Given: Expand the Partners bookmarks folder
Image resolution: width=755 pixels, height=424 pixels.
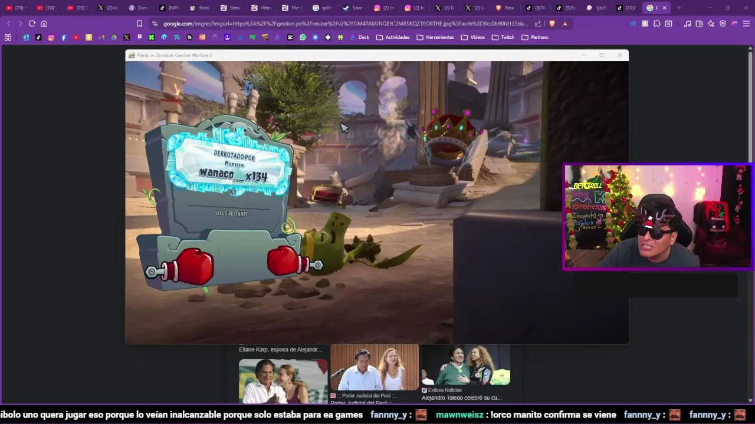Looking at the screenshot, I should (535, 37).
